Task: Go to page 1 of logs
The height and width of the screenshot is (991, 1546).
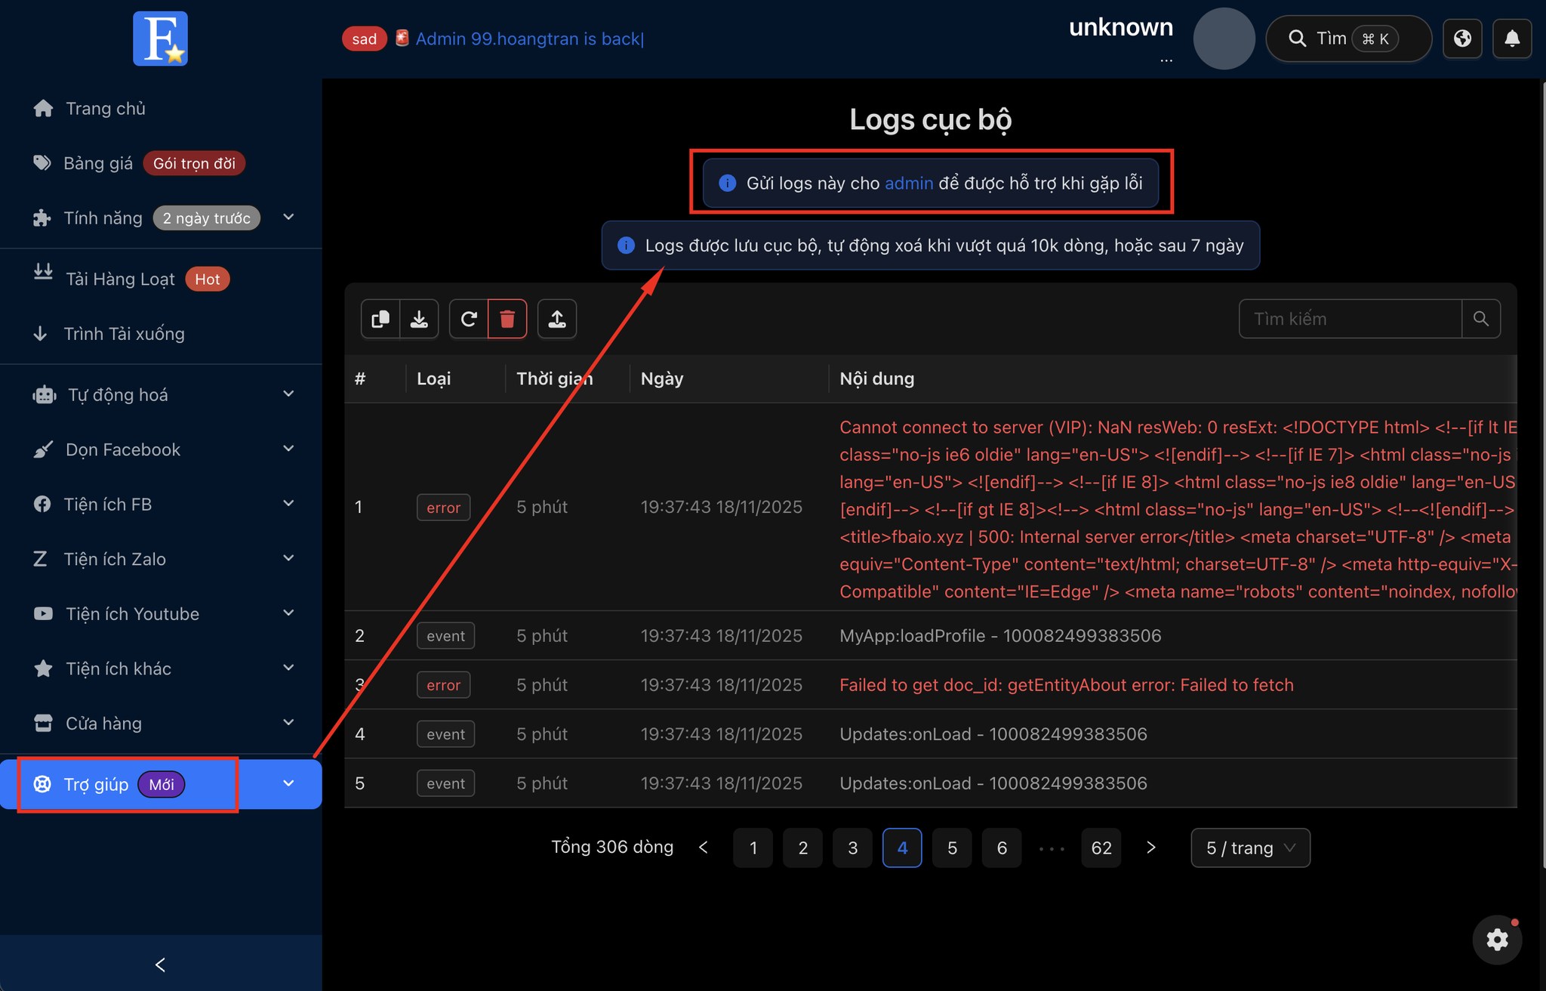Action: [x=753, y=847]
